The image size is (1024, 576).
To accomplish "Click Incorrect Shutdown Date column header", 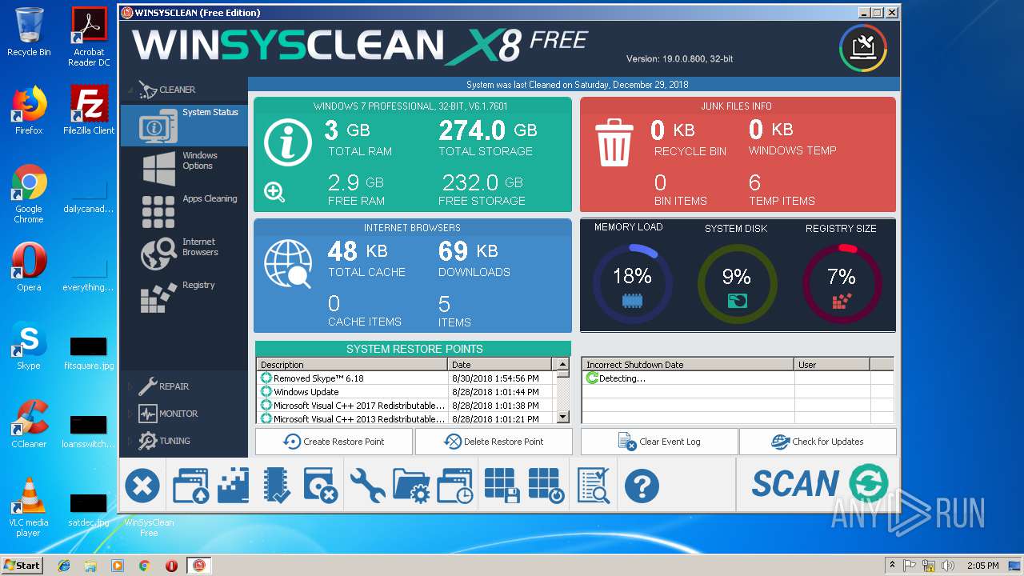I will 688,365.
